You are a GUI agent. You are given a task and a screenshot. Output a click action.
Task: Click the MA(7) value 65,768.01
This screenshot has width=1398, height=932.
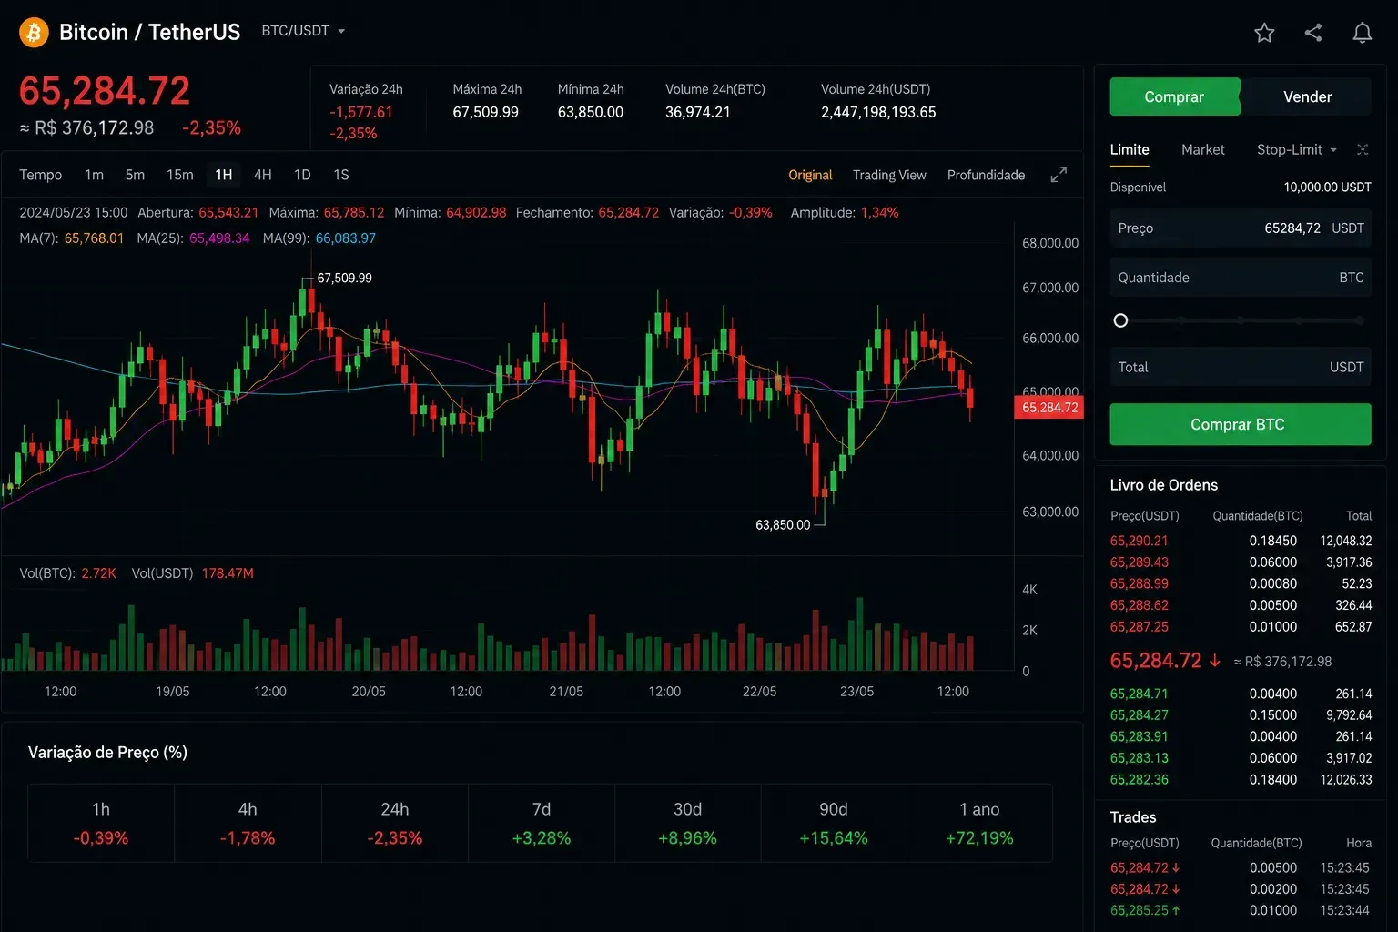[94, 238]
